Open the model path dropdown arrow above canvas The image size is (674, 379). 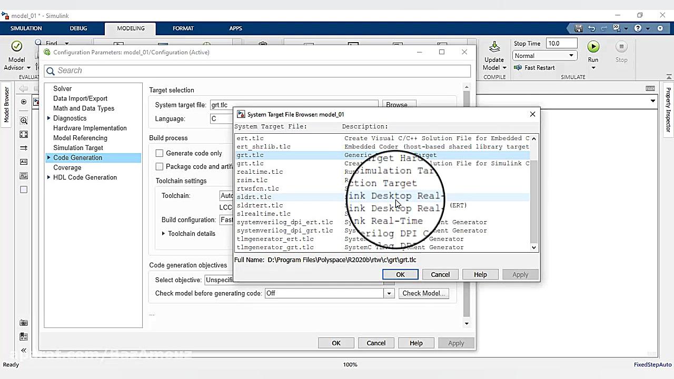click(653, 101)
